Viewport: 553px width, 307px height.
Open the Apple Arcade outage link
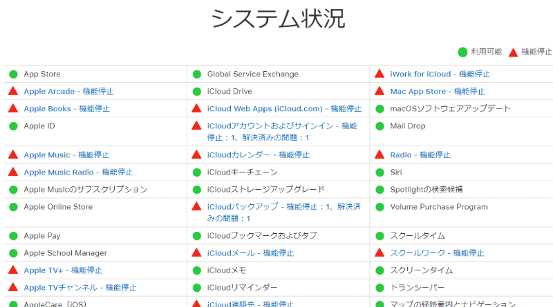[68, 92]
